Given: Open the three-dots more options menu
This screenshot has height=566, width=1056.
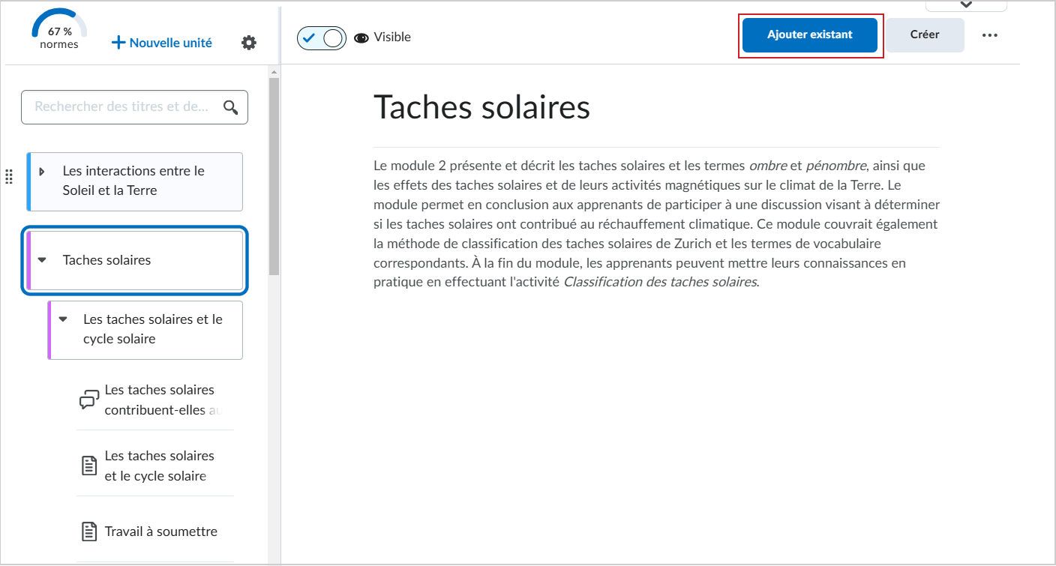Looking at the screenshot, I should coord(990,35).
